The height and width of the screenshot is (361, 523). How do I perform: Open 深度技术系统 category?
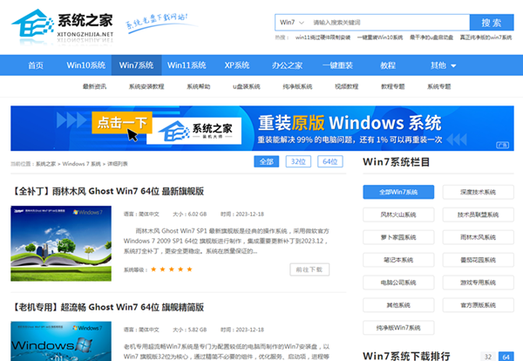(x=479, y=192)
